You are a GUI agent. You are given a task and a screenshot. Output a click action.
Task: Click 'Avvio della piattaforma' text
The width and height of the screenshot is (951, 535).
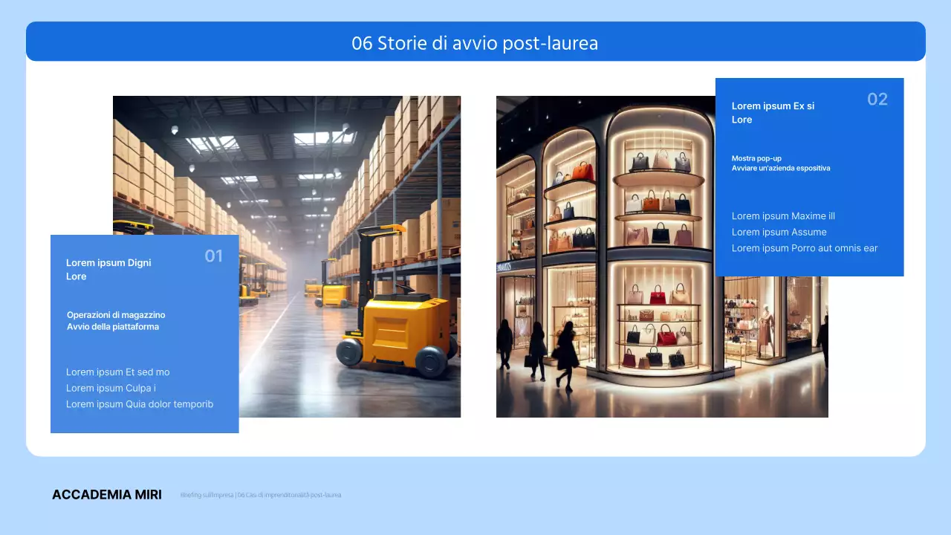[113, 327]
